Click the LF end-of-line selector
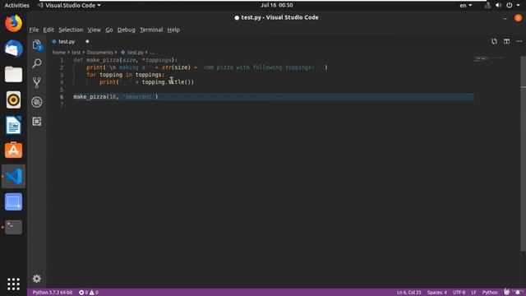 (473, 293)
